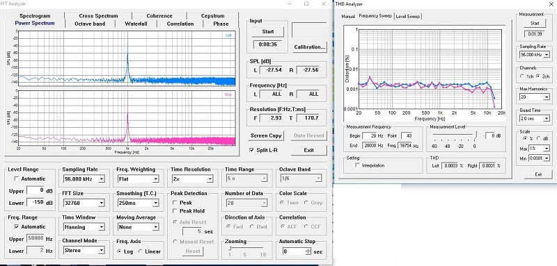Open the Time Window dropdown
This screenshot has width=557, height=266.
tap(102, 227)
